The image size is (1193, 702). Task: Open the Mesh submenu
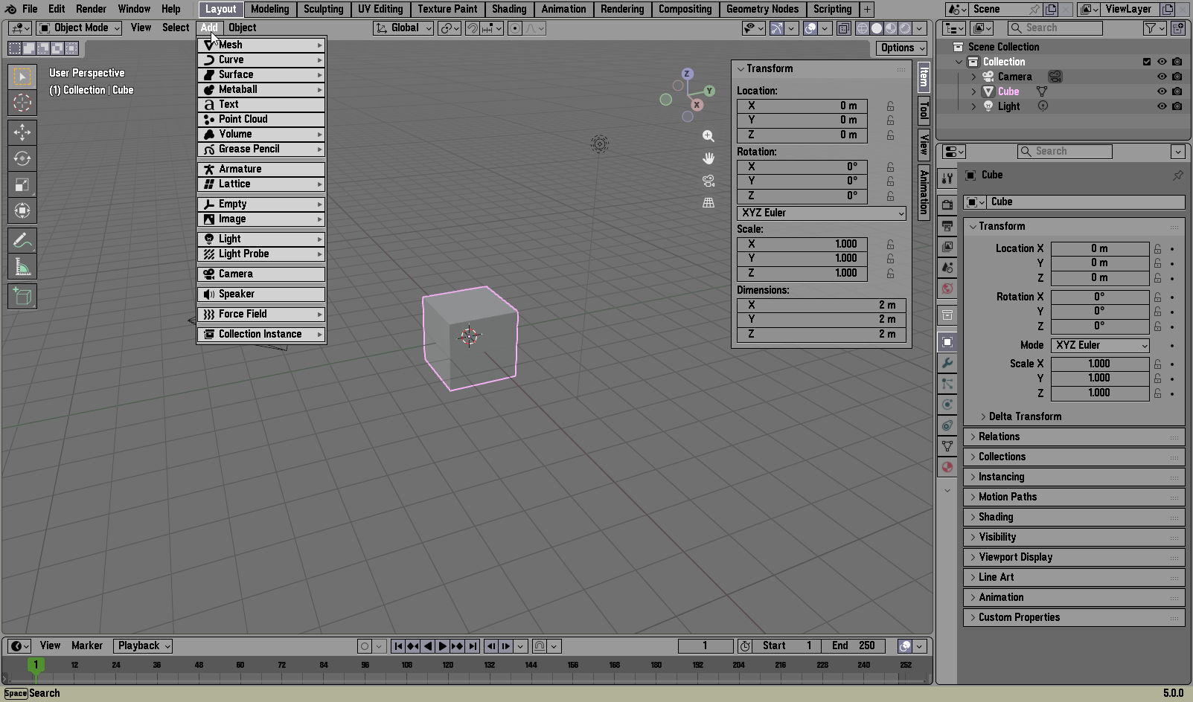point(262,45)
